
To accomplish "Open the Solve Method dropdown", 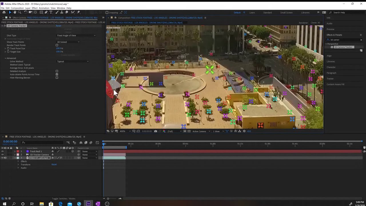I will click(x=73, y=62).
